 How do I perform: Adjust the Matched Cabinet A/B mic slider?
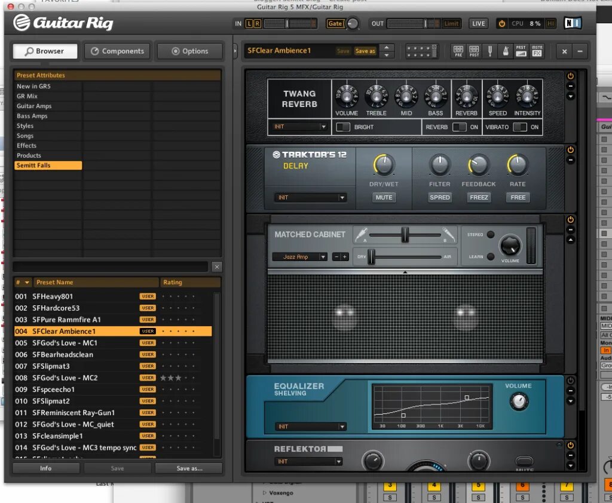[405, 235]
